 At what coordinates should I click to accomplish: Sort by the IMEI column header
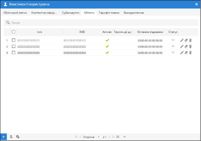pyautogui.click(x=82, y=32)
